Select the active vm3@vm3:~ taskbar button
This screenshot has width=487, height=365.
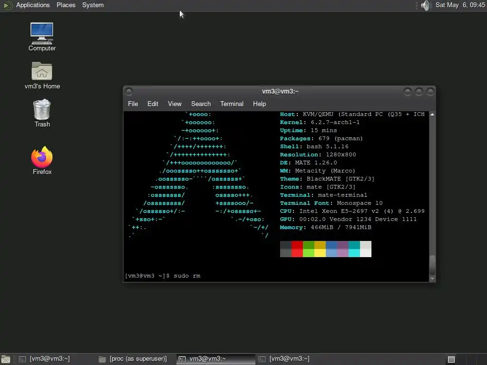pyautogui.click(x=215, y=359)
